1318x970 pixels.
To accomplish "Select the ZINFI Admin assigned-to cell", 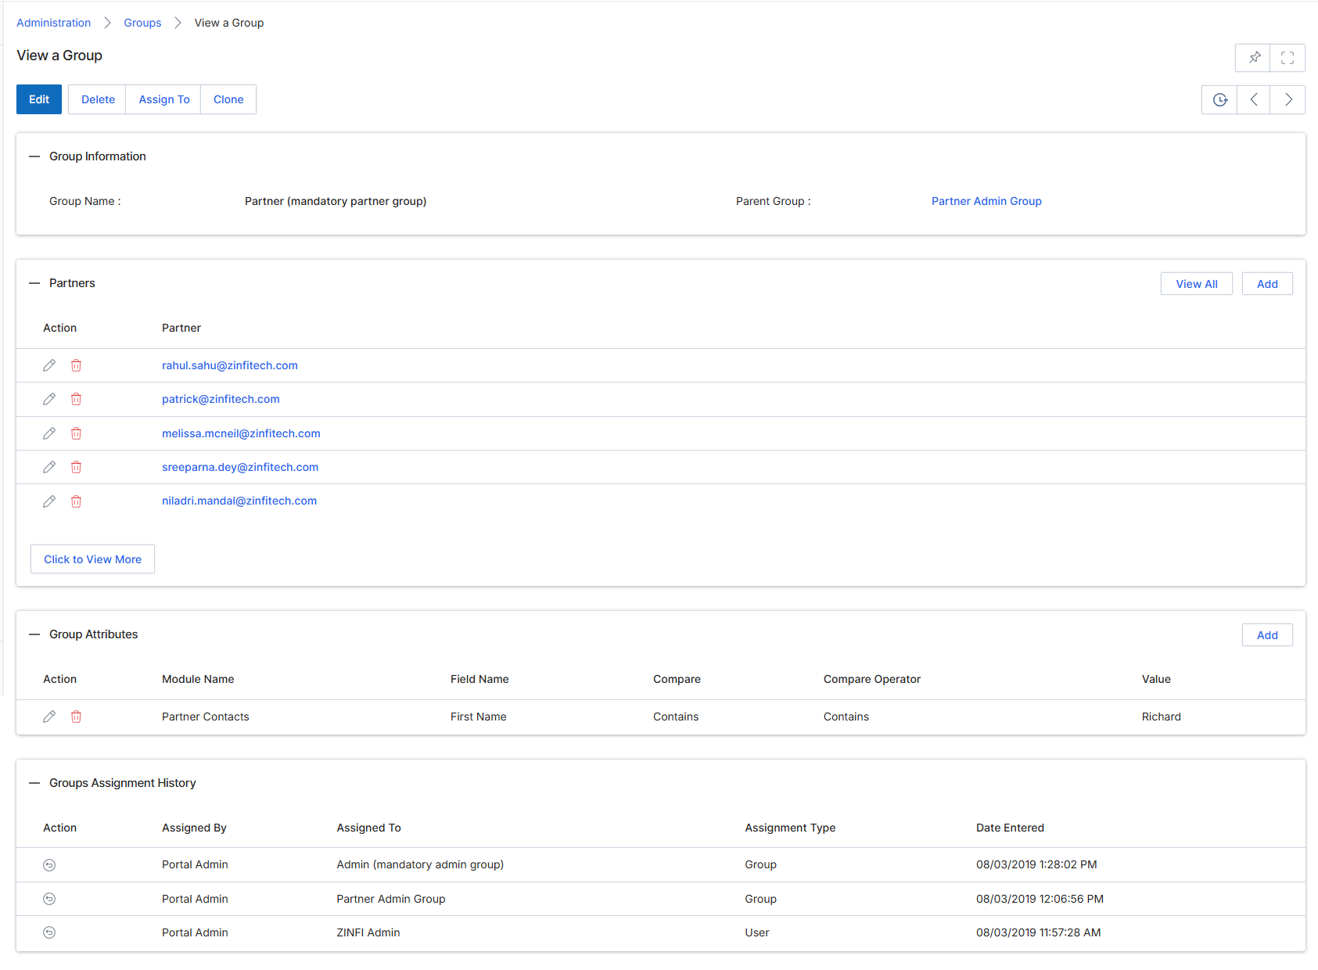I will [368, 932].
